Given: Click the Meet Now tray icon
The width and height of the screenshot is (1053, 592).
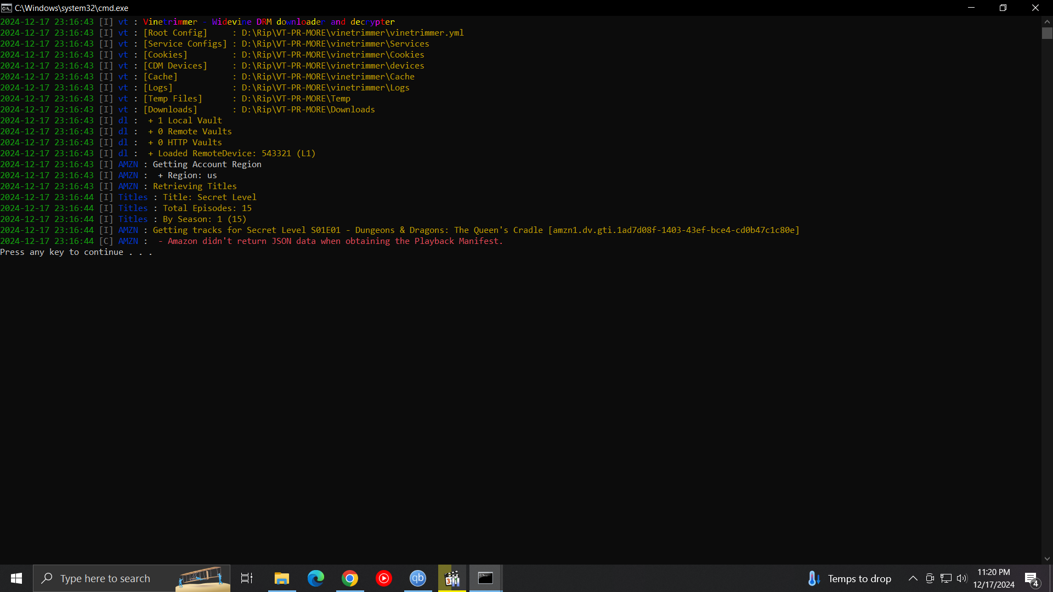Looking at the screenshot, I should point(930,578).
